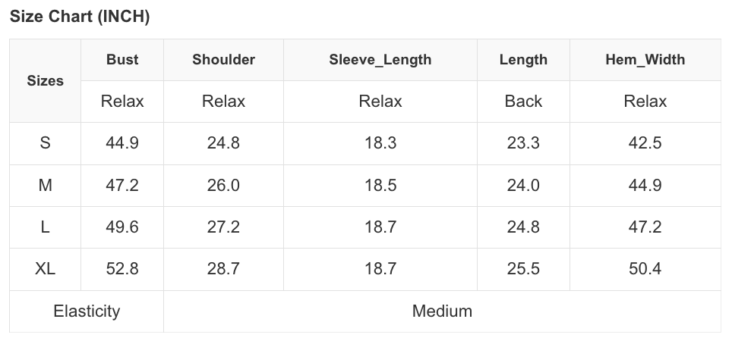
Task: Select the L size row label
Action: [46, 227]
